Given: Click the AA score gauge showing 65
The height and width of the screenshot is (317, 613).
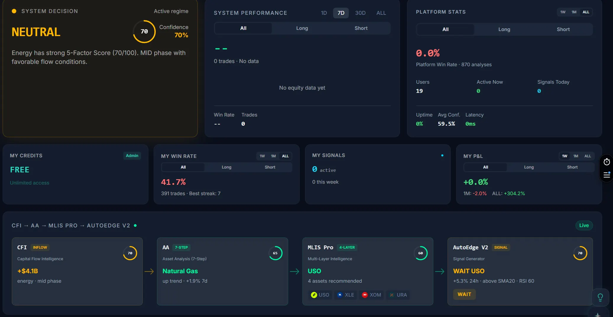Looking at the screenshot, I should (x=275, y=253).
